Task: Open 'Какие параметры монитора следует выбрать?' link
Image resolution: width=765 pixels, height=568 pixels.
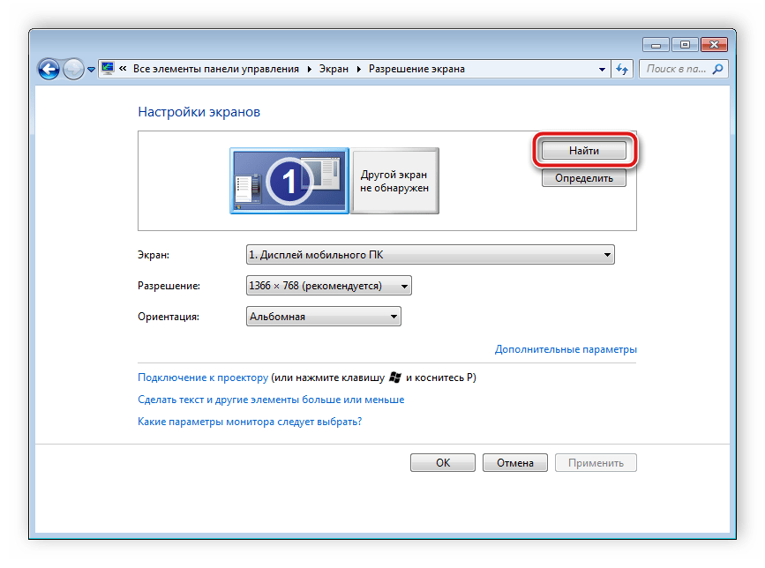Action: point(250,422)
